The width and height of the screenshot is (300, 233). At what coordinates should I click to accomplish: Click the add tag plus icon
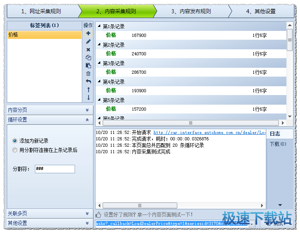88,34
